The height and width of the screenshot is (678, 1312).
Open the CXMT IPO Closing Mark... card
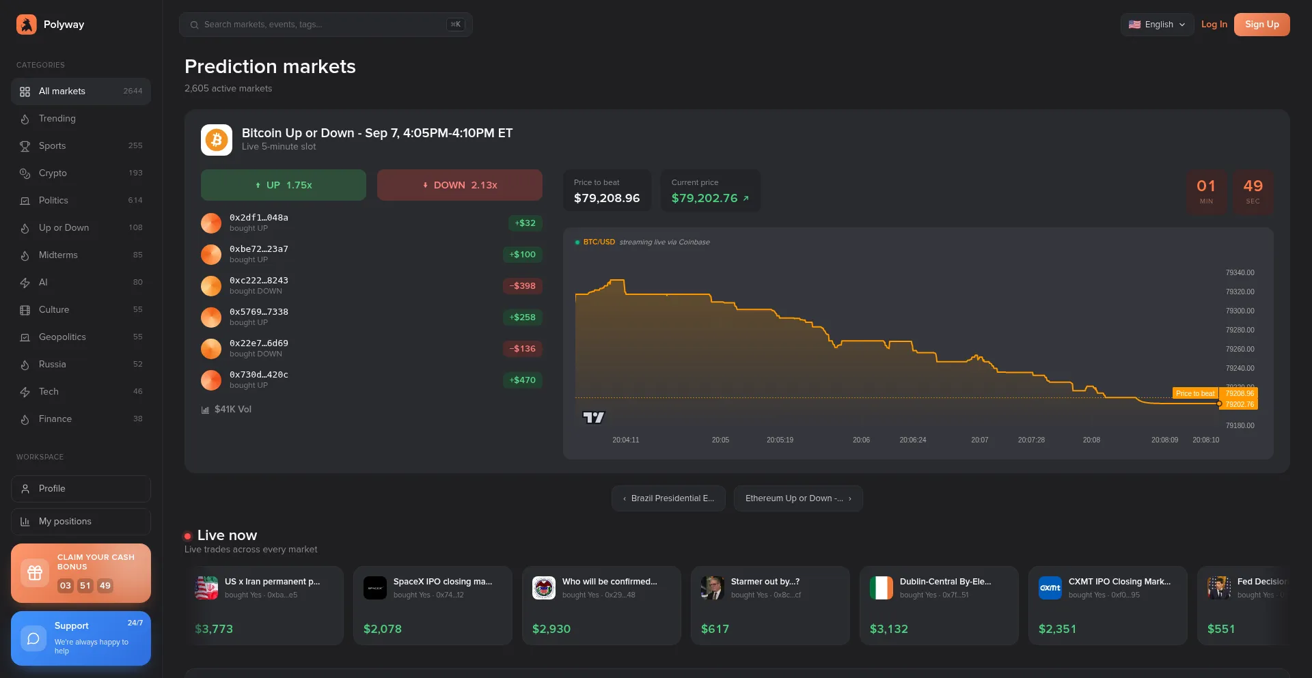[1108, 606]
